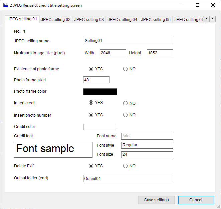Click the Output folder field with Output01
The width and height of the screenshot is (221, 209).
coord(128,178)
